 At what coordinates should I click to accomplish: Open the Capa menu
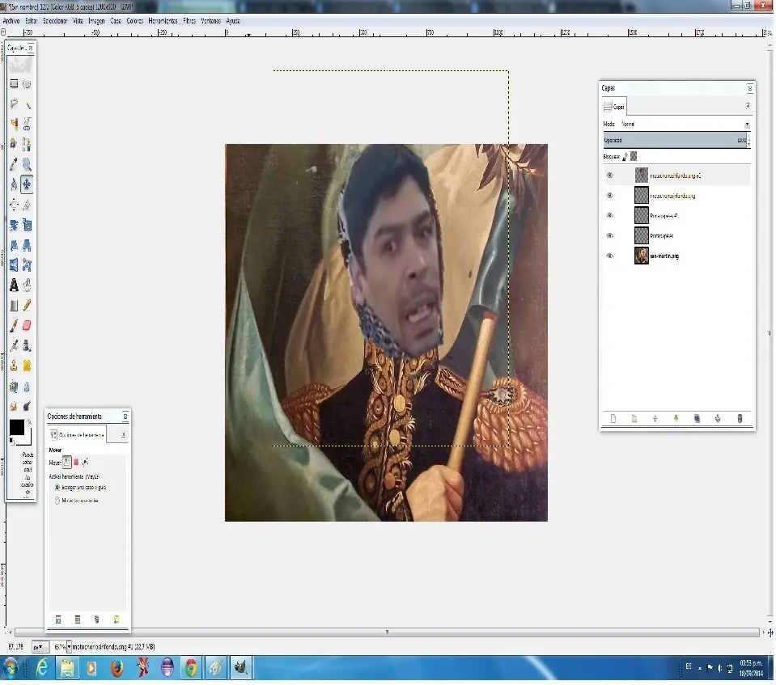115,20
